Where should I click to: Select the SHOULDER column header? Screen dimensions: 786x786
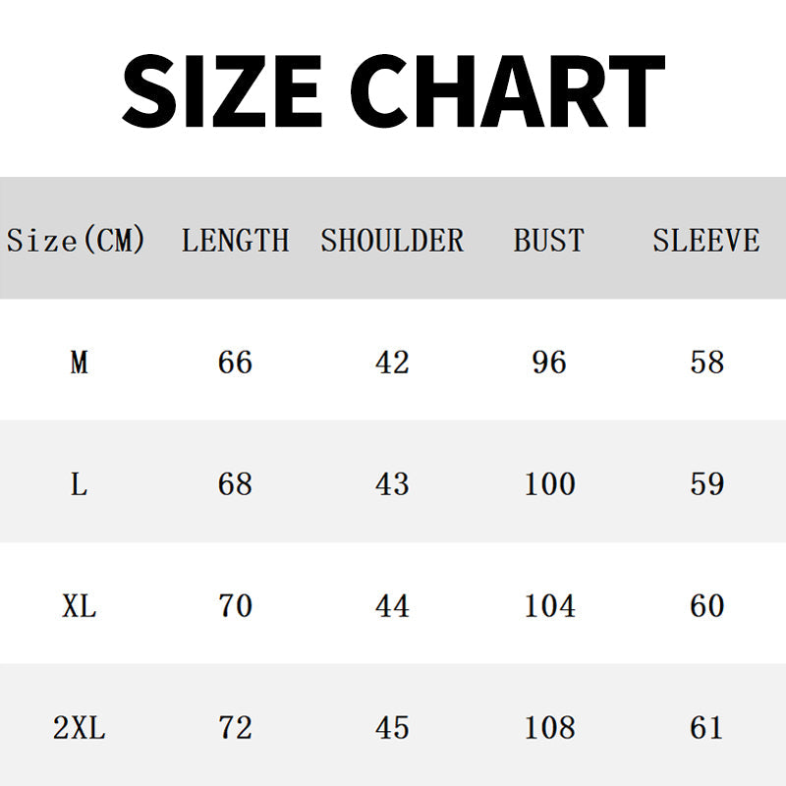[x=392, y=240]
